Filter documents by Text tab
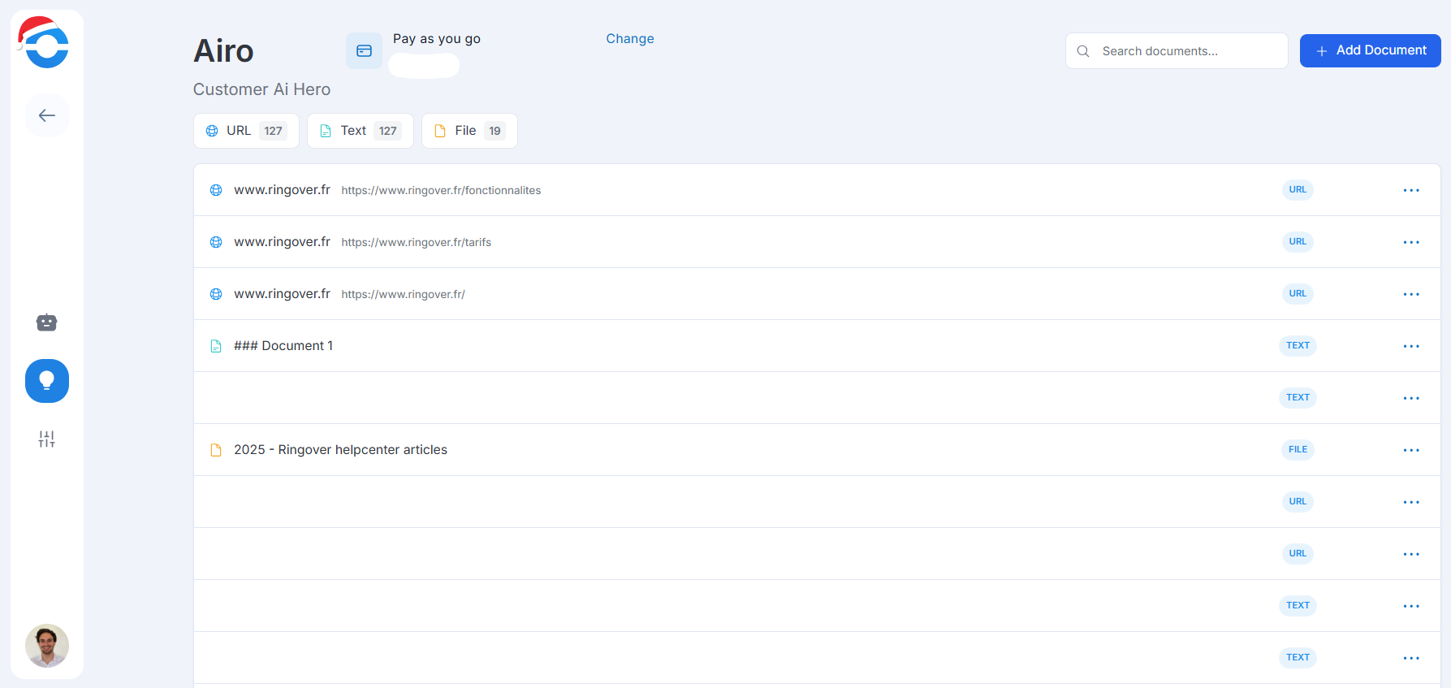The height and width of the screenshot is (688, 1451). (361, 131)
